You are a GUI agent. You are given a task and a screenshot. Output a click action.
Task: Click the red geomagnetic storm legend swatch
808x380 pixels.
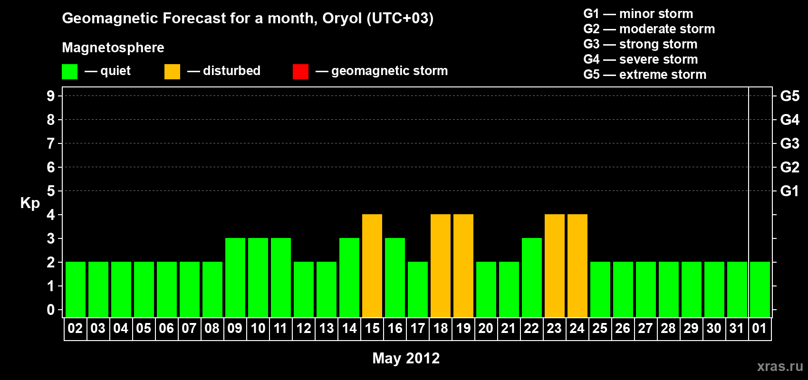point(300,72)
